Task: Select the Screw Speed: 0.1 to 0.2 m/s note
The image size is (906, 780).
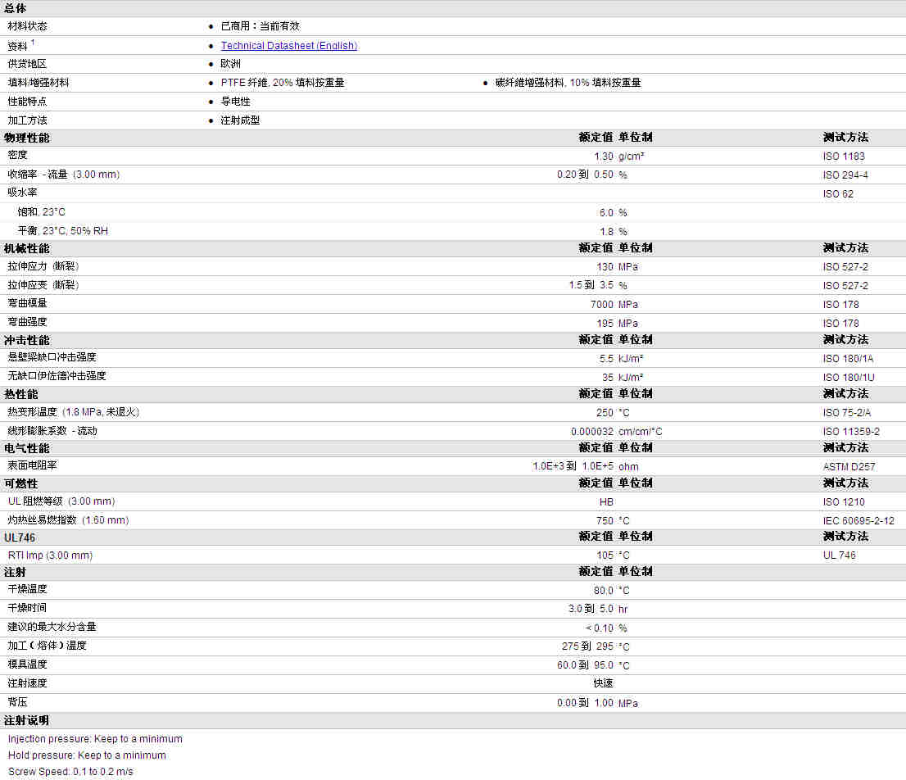Action: point(70,771)
